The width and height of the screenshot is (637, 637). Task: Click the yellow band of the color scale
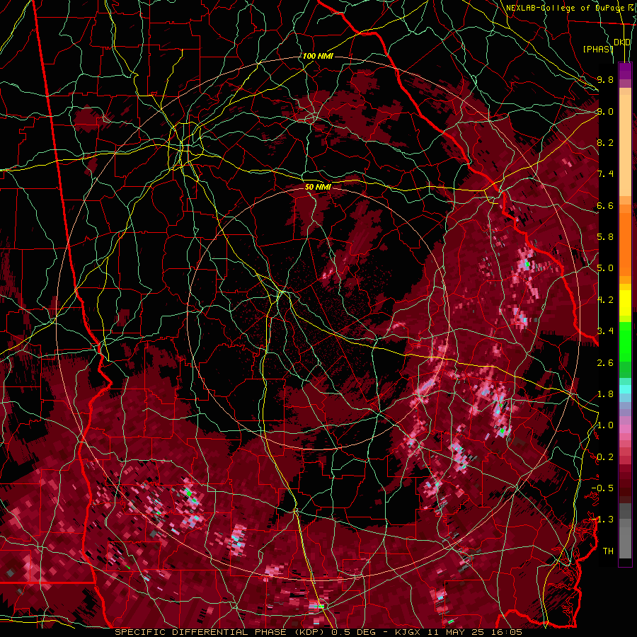coord(625,303)
